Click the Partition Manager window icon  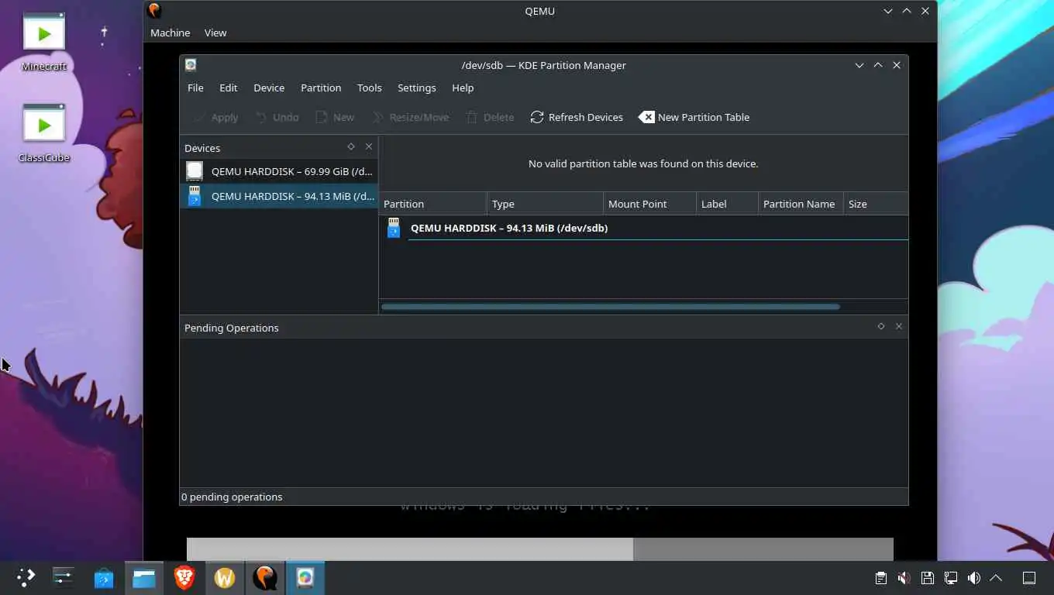191,65
